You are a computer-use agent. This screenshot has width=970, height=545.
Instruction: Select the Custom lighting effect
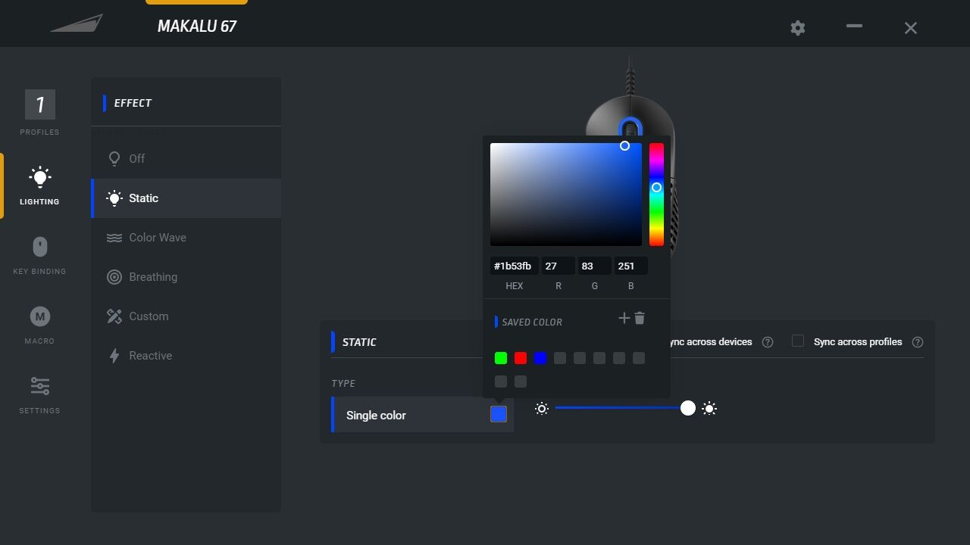186,316
